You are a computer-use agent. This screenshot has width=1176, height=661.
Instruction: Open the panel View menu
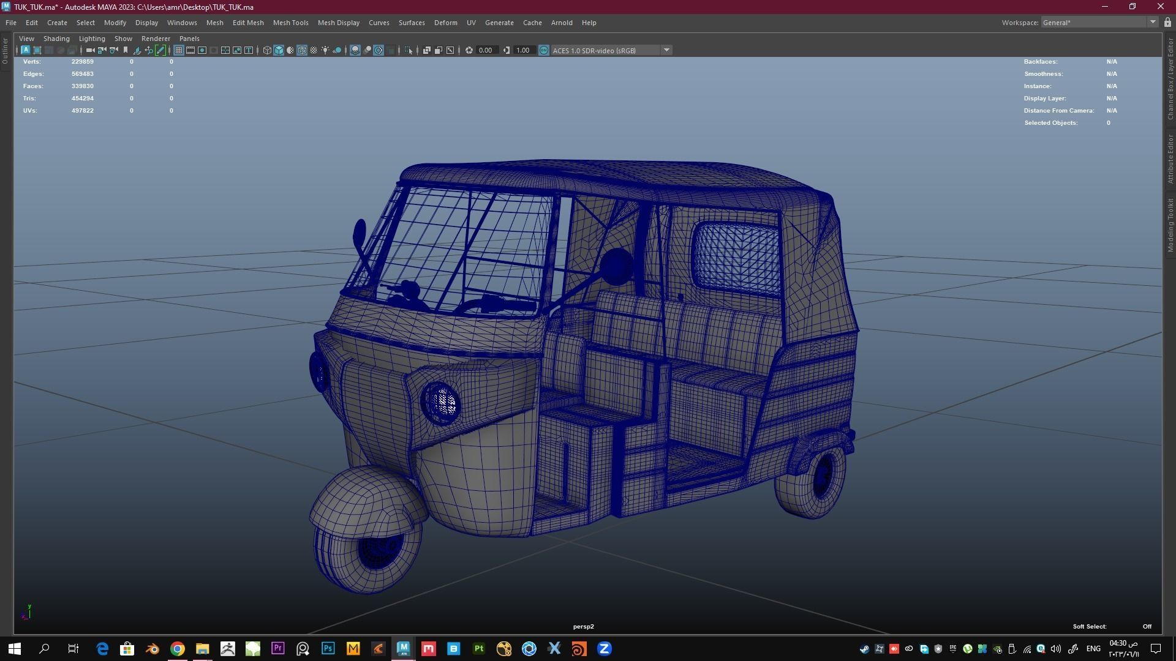[26, 39]
